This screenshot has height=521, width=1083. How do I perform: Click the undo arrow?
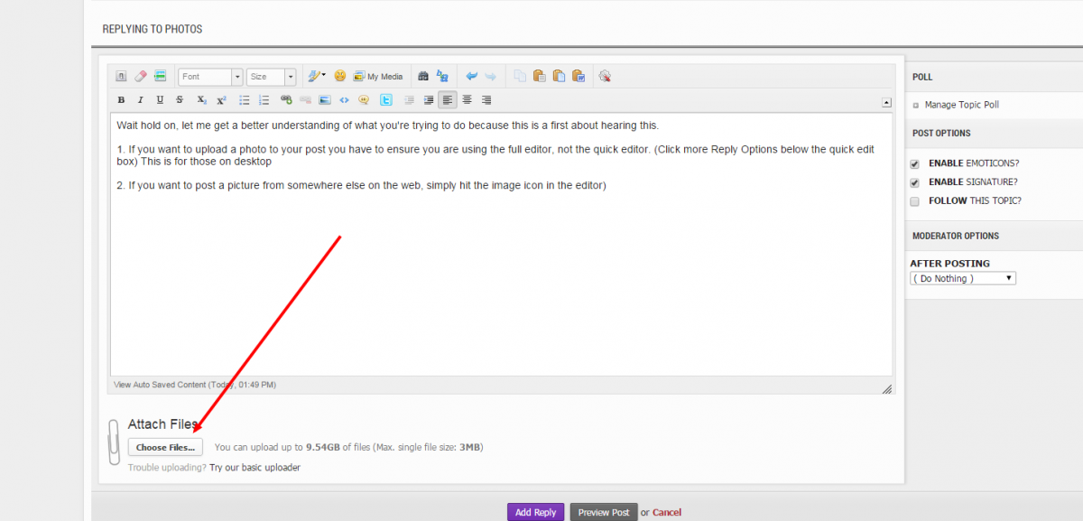tap(471, 77)
